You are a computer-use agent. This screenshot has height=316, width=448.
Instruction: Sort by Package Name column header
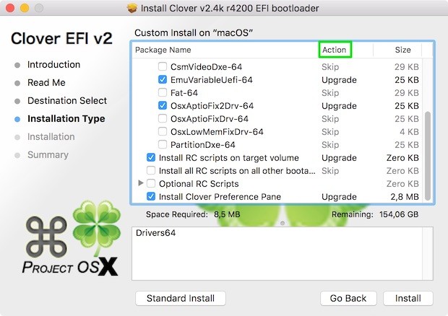163,50
